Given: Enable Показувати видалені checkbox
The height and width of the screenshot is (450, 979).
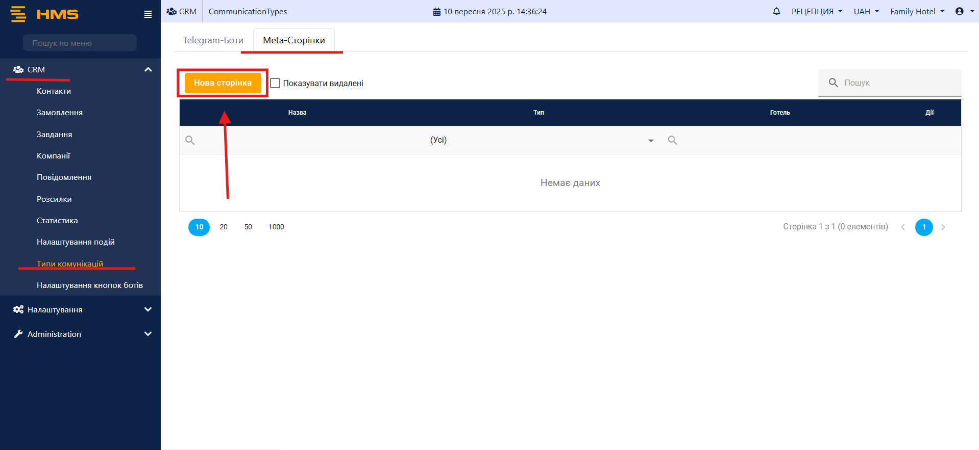Looking at the screenshot, I should 275,83.
